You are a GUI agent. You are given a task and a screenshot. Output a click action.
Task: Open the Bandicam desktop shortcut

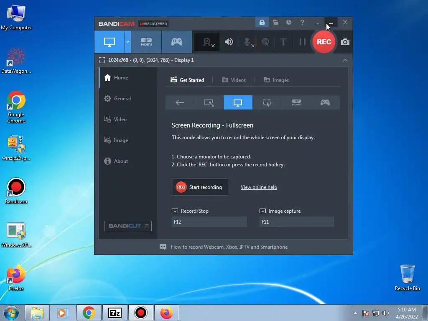point(16,191)
